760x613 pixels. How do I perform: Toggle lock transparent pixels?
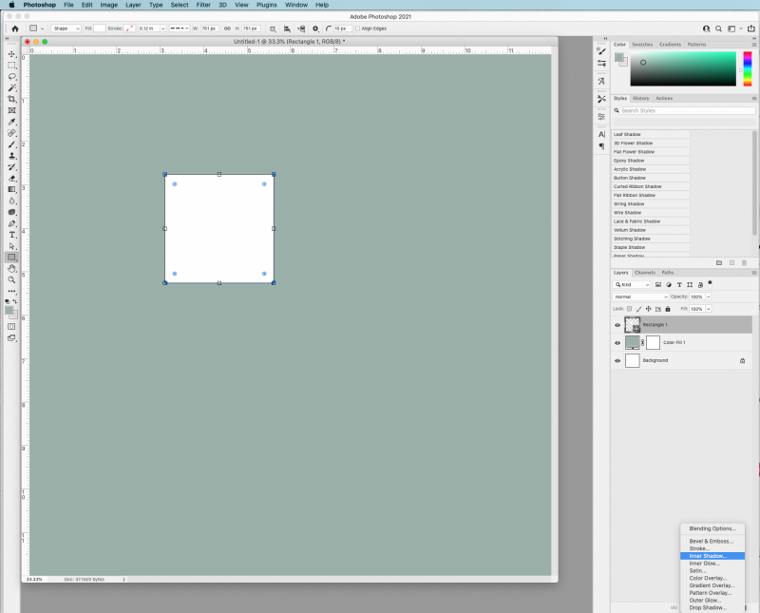pos(629,309)
